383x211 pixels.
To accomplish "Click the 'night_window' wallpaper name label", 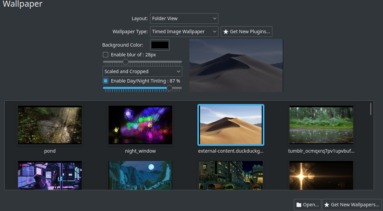I will tap(140, 151).
